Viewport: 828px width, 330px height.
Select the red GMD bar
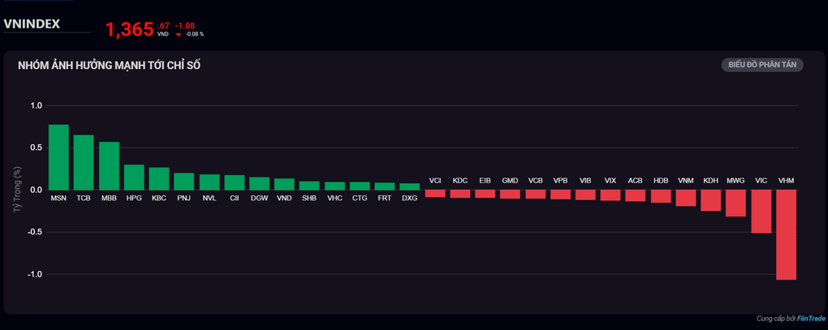coord(510,194)
